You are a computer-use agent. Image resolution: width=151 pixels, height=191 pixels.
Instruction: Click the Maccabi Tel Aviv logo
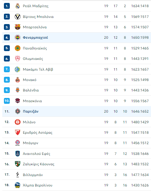(x=18, y=69)
